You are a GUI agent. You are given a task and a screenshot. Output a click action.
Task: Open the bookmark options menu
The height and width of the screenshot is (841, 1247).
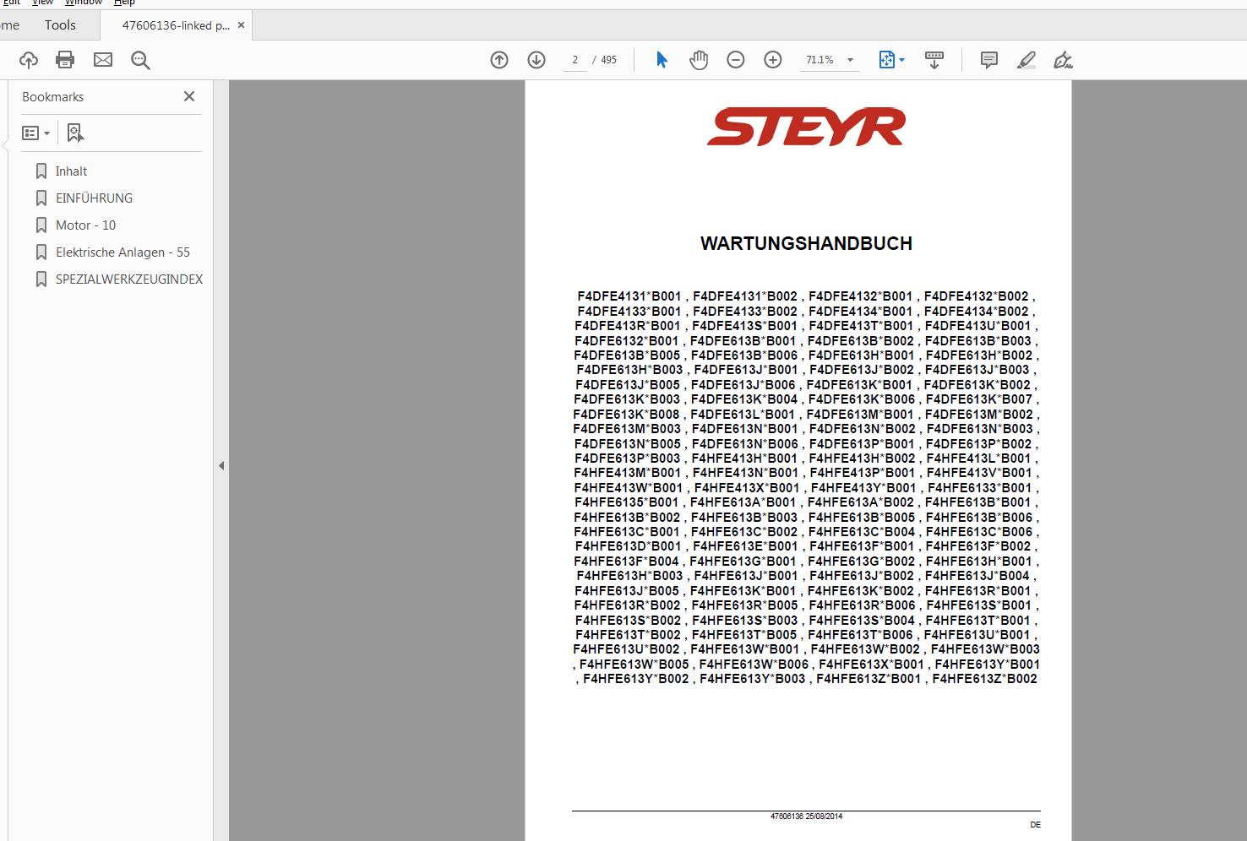pos(35,133)
